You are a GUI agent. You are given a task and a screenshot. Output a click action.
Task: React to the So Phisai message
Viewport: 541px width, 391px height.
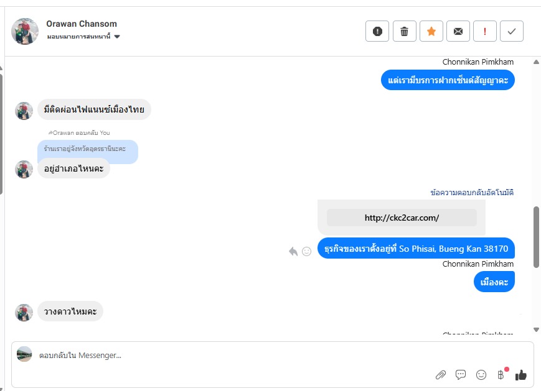(306, 251)
